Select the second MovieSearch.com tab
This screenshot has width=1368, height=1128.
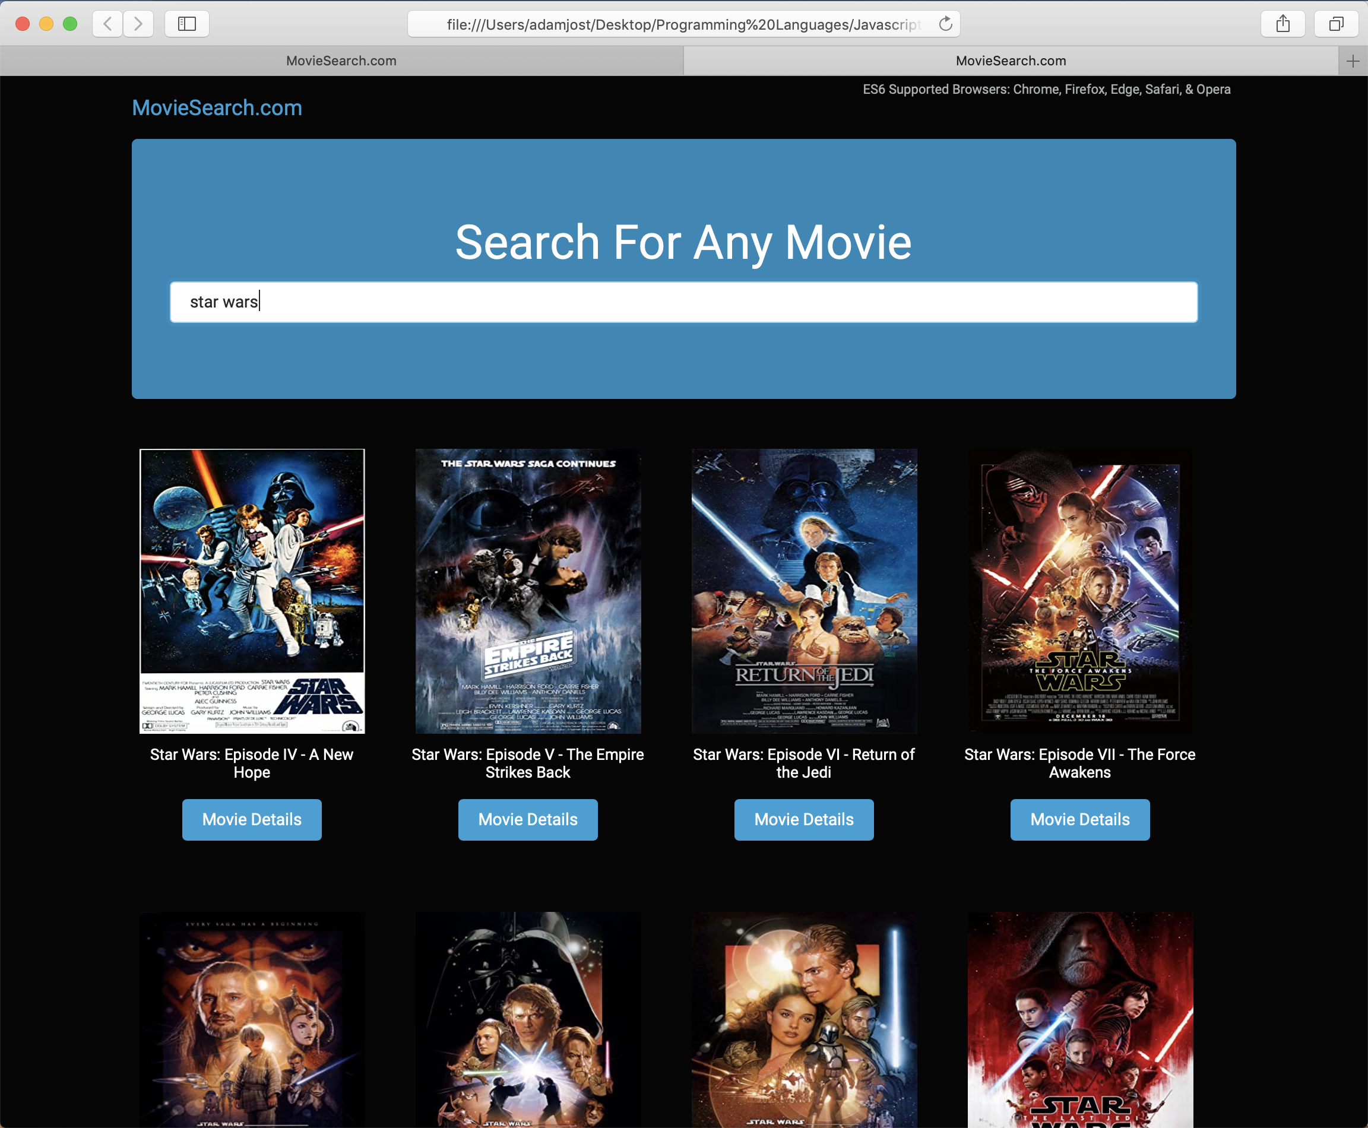[x=1011, y=61]
